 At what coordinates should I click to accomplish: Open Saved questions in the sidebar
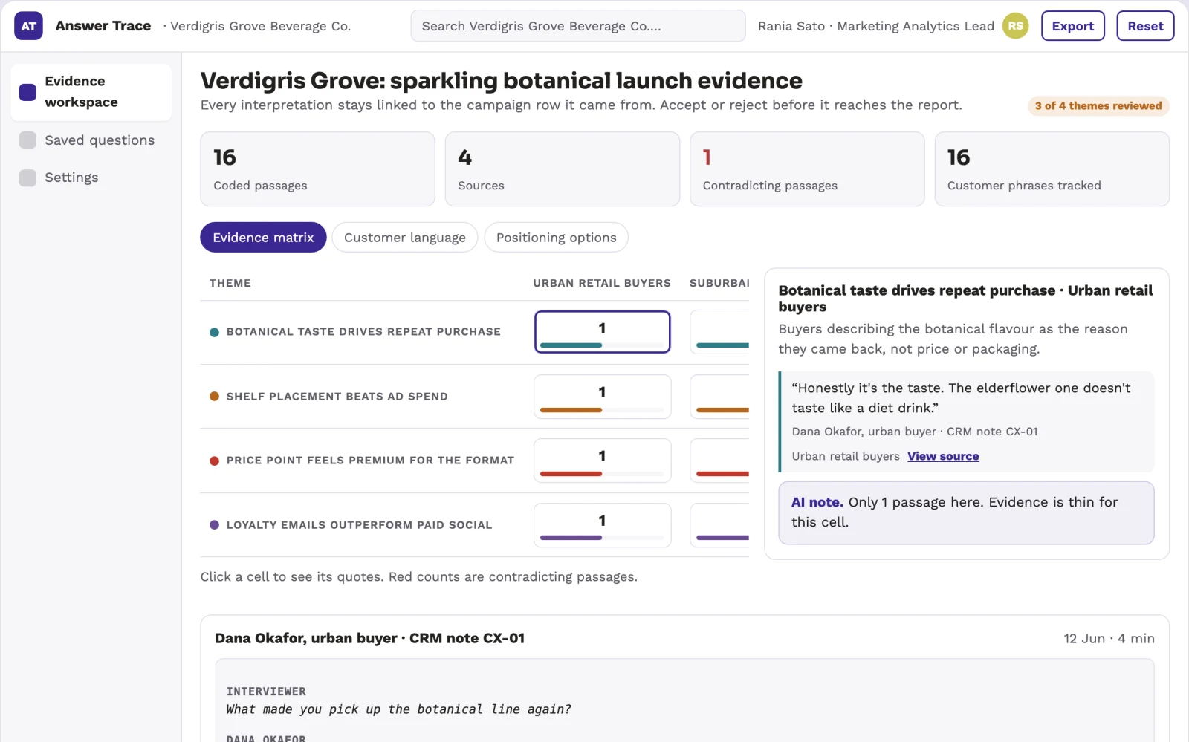[91, 140]
